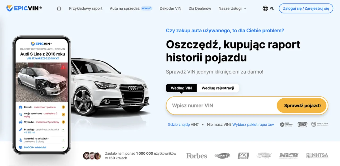
Task: Open Wybierz pakiet raportów link
Action: [x=253, y=124]
